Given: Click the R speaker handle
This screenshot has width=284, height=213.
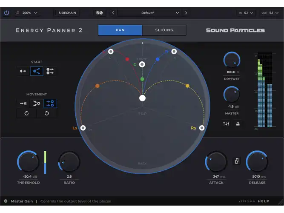Looking at the screenshot, I should point(174,52).
